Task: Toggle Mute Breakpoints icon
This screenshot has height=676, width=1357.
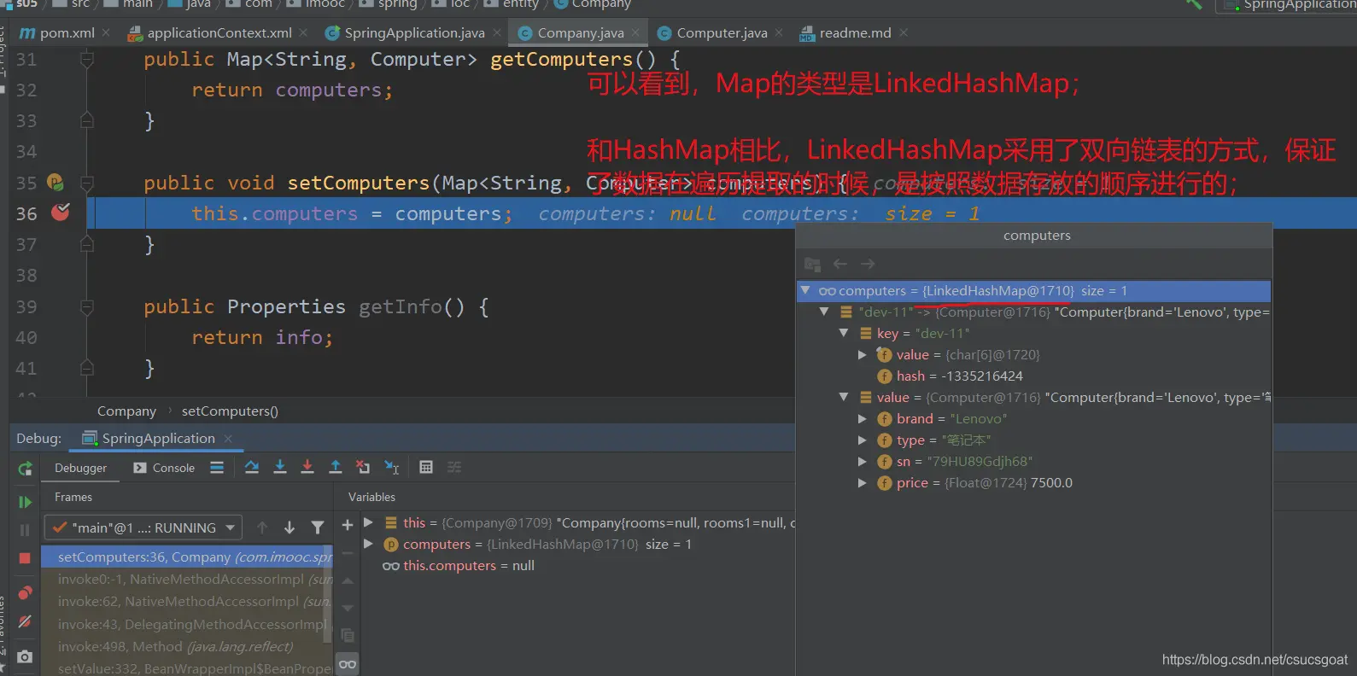Action: (x=25, y=621)
